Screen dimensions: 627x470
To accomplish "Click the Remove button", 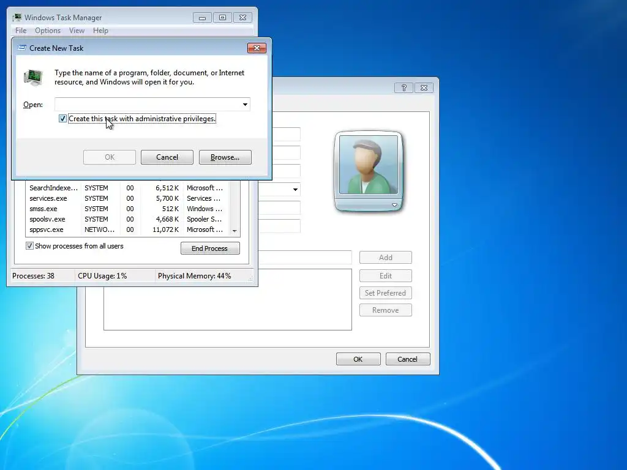I will [x=386, y=310].
